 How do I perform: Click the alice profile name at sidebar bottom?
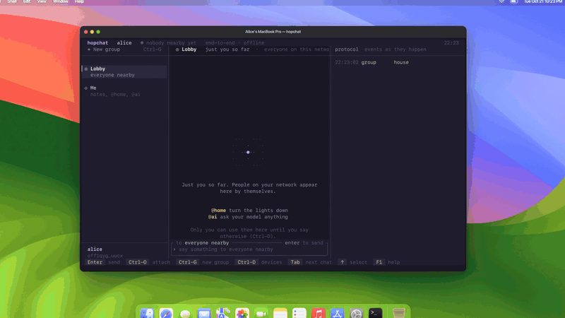pyautogui.click(x=95, y=249)
